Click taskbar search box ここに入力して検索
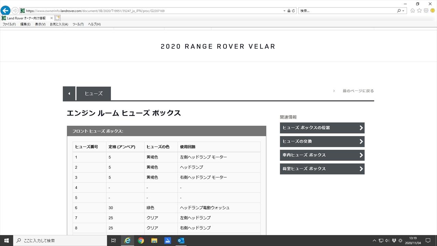Screen dimensions: 437x246 click(60, 241)
